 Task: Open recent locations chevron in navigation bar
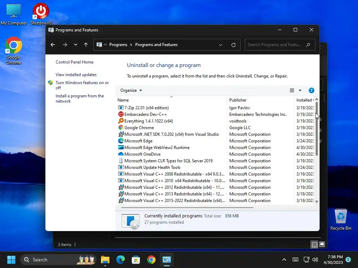[76, 45]
